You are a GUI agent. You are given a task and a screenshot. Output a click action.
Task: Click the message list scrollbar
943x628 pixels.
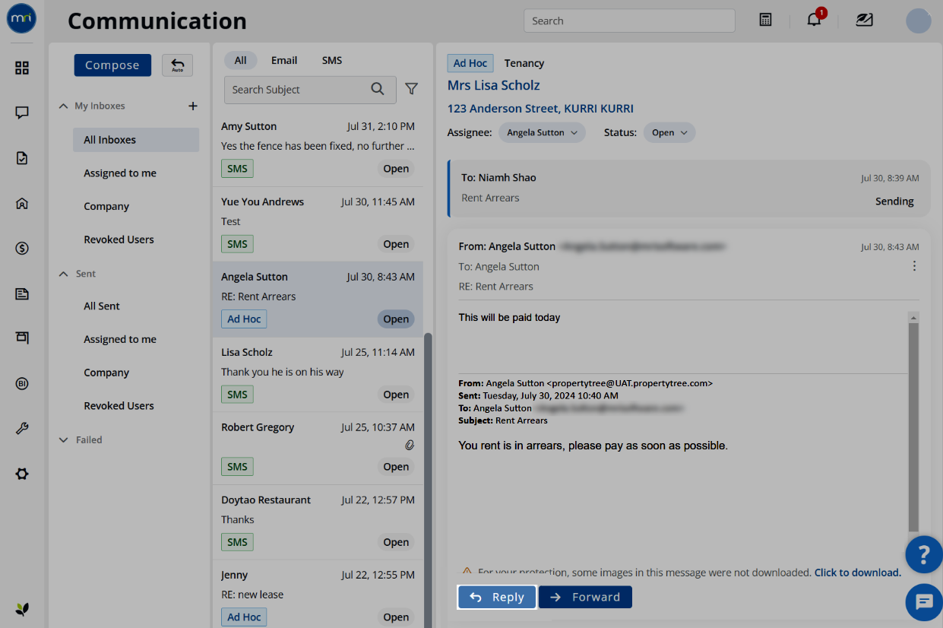pyautogui.click(x=427, y=479)
